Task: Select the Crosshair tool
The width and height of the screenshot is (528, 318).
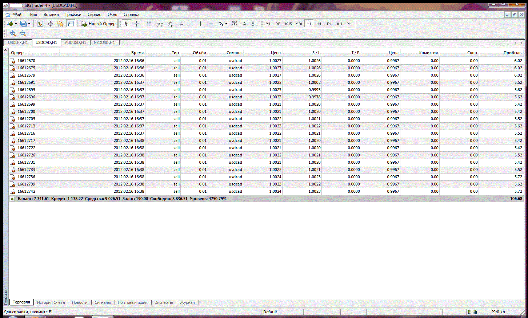Action: (x=137, y=24)
